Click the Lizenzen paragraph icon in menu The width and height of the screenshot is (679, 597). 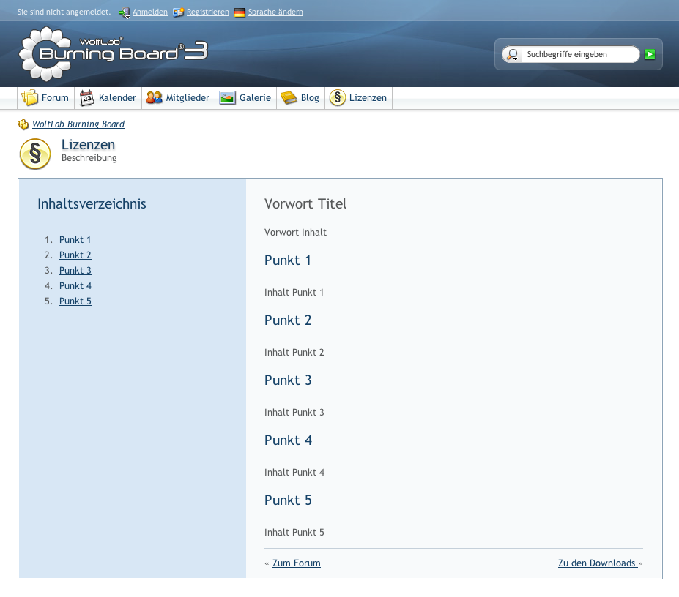(x=338, y=98)
